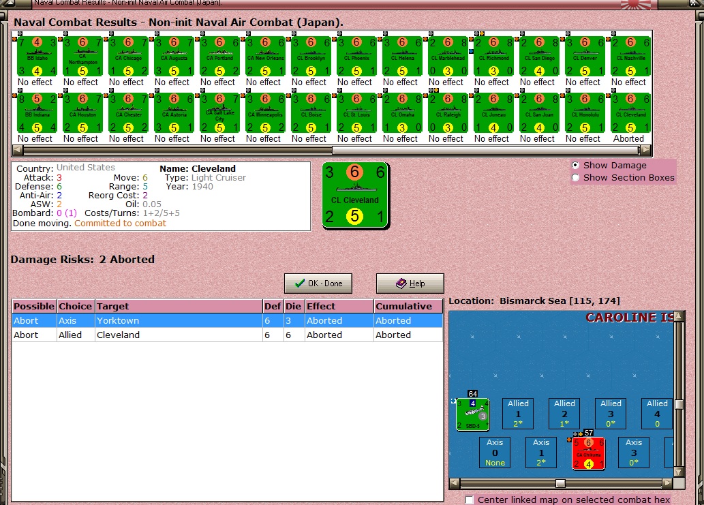
Task: Select the CL San Juan counter
Action: click(539, 112)
